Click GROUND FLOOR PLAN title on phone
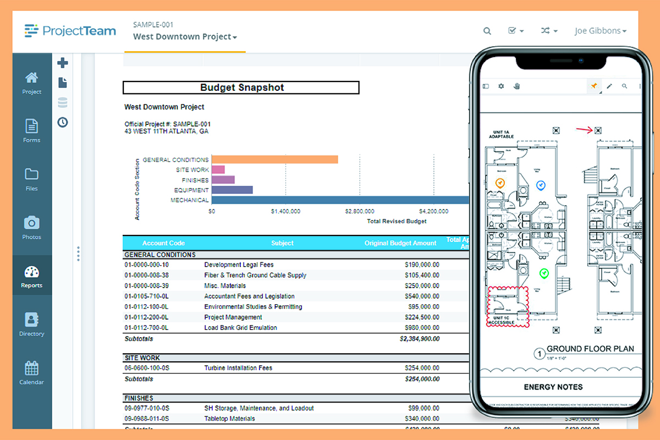 pos(590,349)
